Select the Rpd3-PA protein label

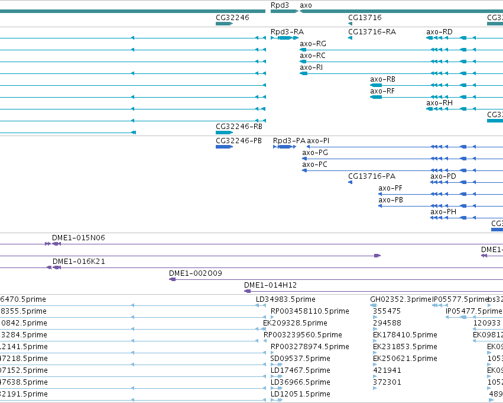(289, 141)
